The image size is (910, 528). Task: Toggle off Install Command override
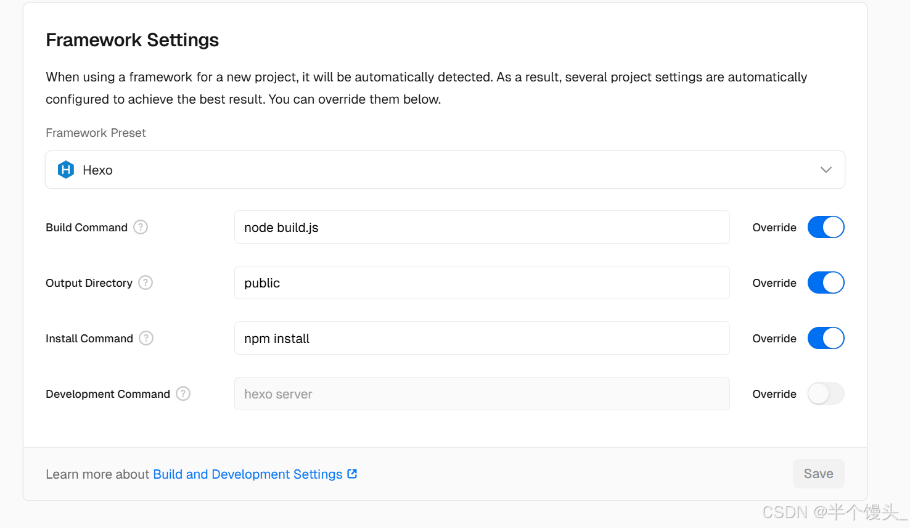coord(826,338)
